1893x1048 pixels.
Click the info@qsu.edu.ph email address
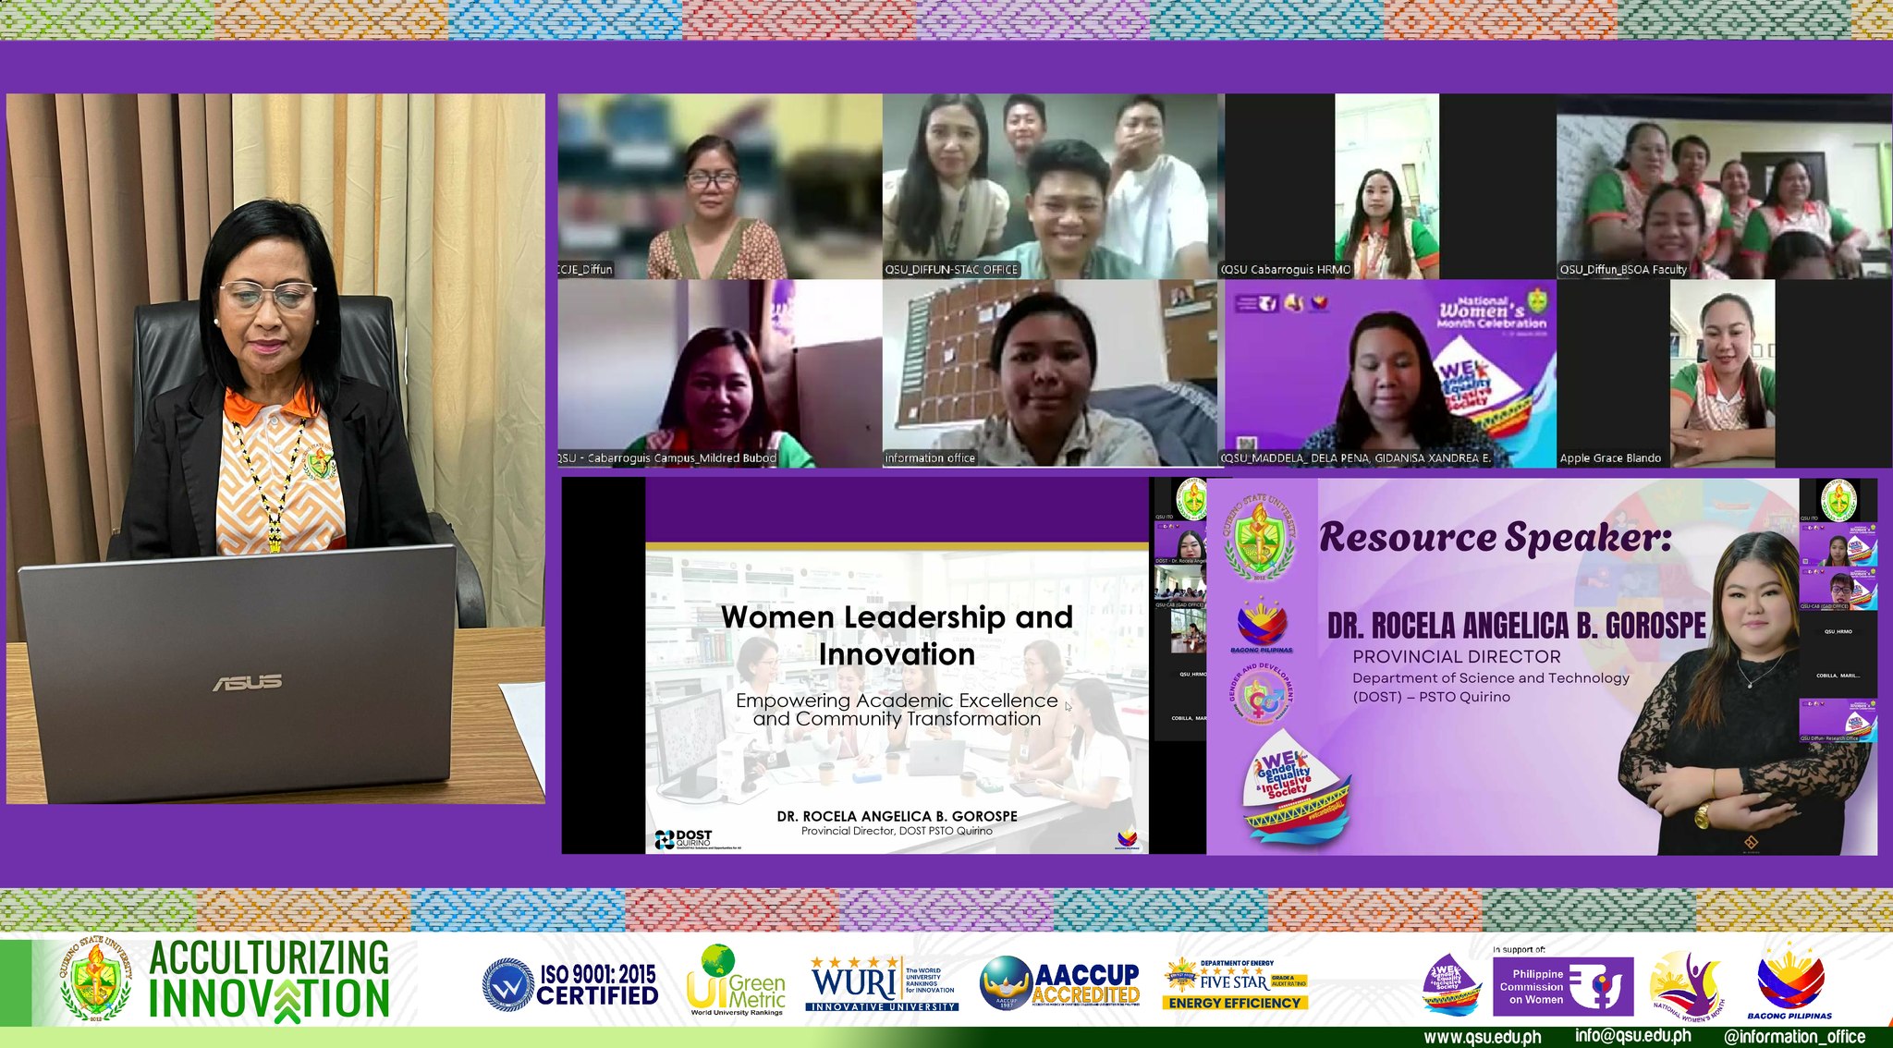(x=1632, y=1036)
